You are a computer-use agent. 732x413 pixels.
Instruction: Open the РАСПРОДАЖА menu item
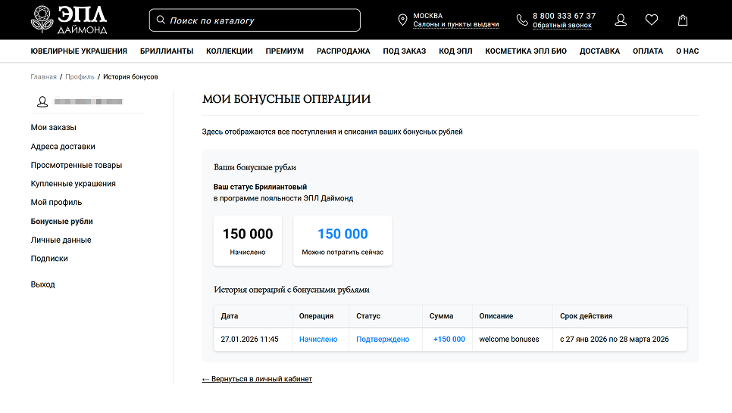click(343, 51)
